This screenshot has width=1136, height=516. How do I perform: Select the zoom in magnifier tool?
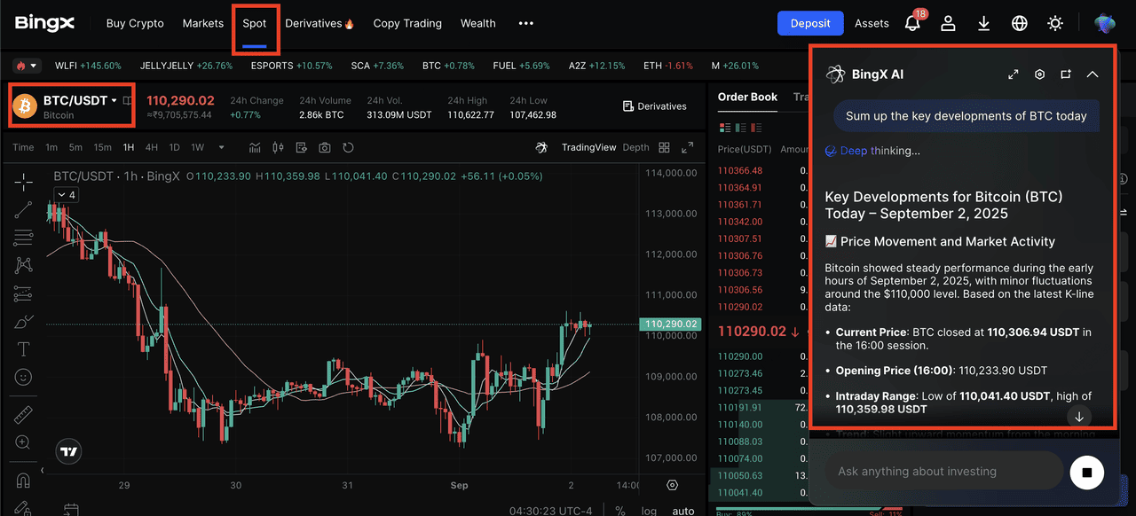[x=24, y=442]
